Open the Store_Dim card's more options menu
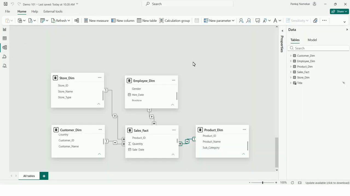This screenshot has height=196, width=350. pos(100,78)
